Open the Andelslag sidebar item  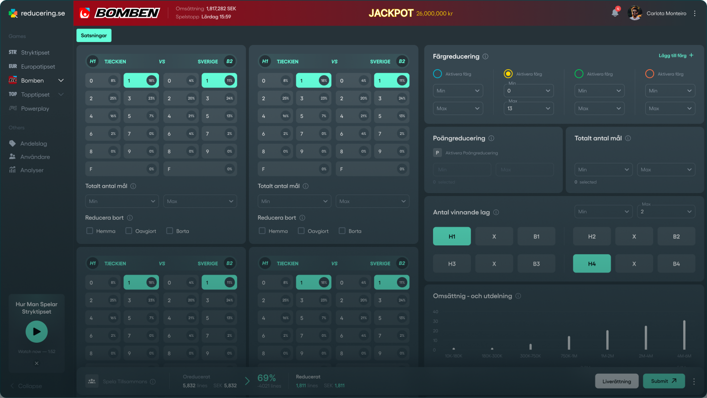34,144
